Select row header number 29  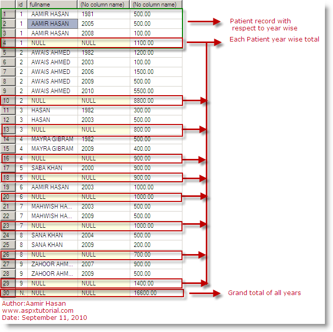coord(8,283)
